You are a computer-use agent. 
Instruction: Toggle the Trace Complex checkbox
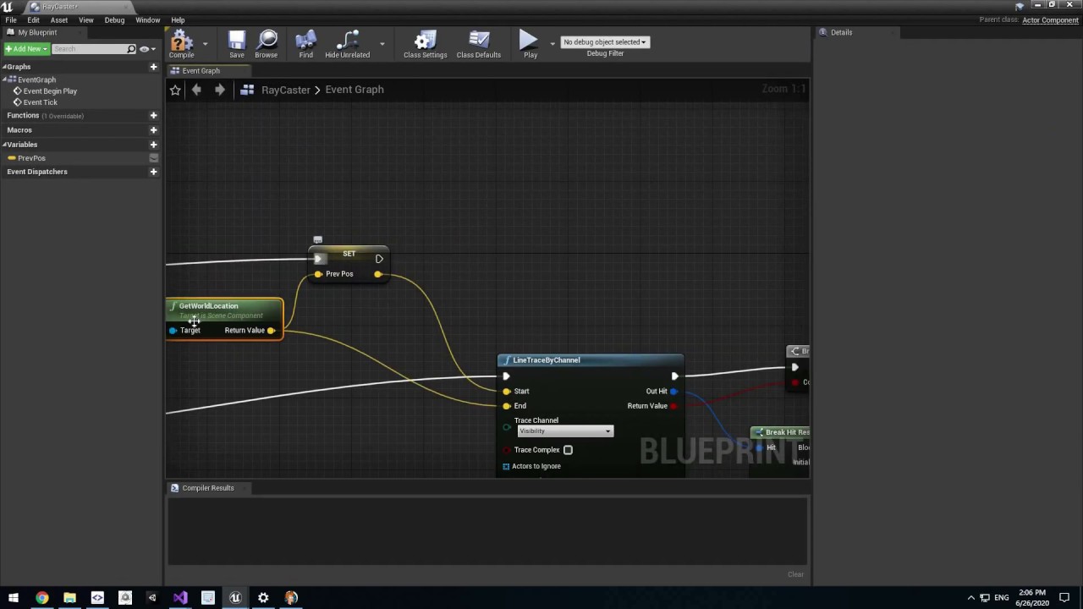click(x=568, y=450)
